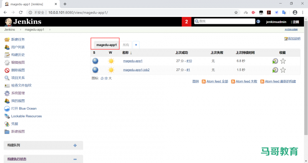This screenshot has width=308, height=163.
Task: Log out using 注销 link
Action: point(296,22)
